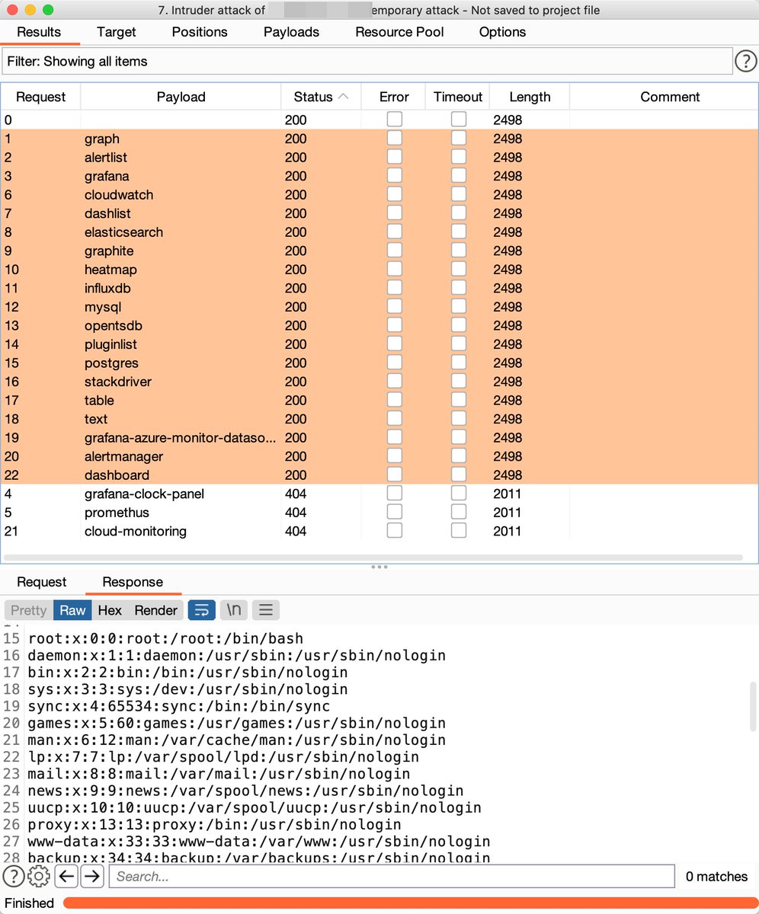Image resolution: width=759 pixels, height=914 pixels.
Task: Select the grafana-clock-panel payload row
Action: click(x=379, y=494)
